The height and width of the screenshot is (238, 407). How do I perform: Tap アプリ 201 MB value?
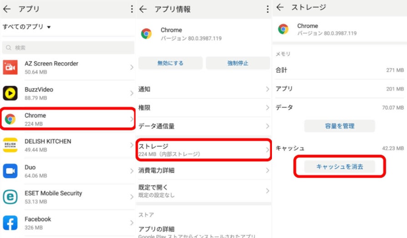pyautogui.click(x=395, y=89)
